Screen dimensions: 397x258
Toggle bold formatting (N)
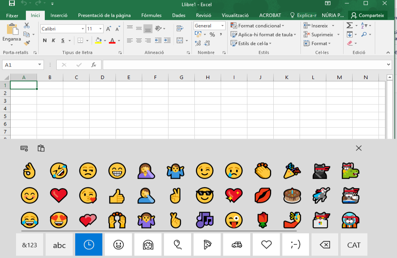pyautogui.click(x=44, y=41)
